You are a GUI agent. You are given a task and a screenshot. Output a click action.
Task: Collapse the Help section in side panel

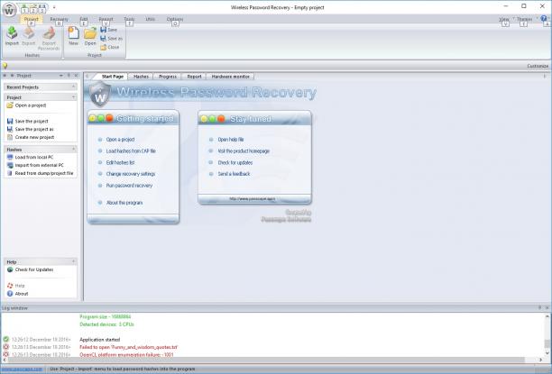click(74, 261)
